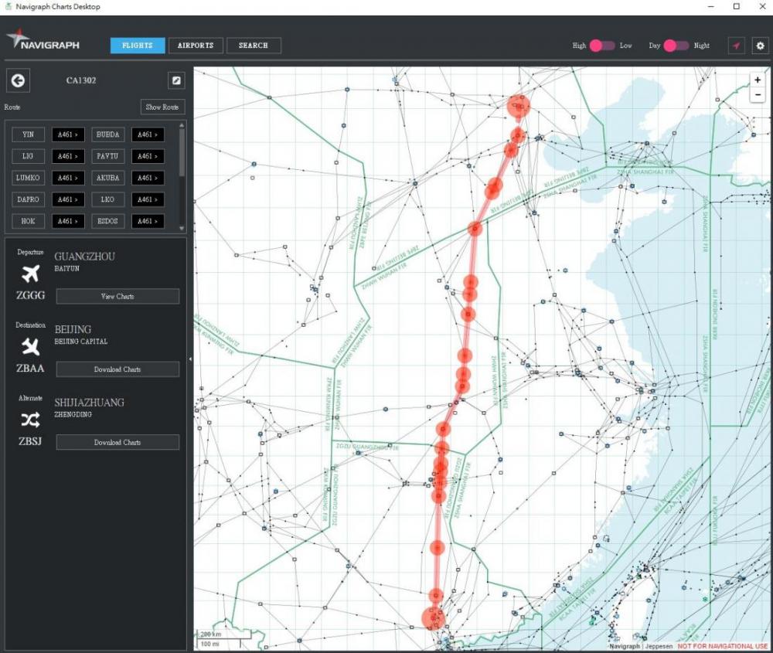Select the PAVTU waypoint in route

(107, 156)
